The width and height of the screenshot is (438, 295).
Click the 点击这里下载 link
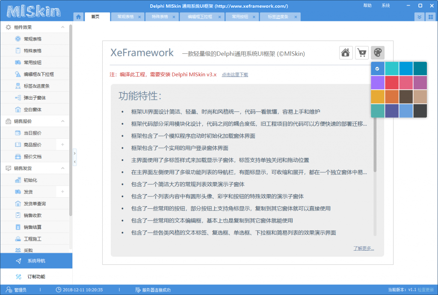point(235,75)
